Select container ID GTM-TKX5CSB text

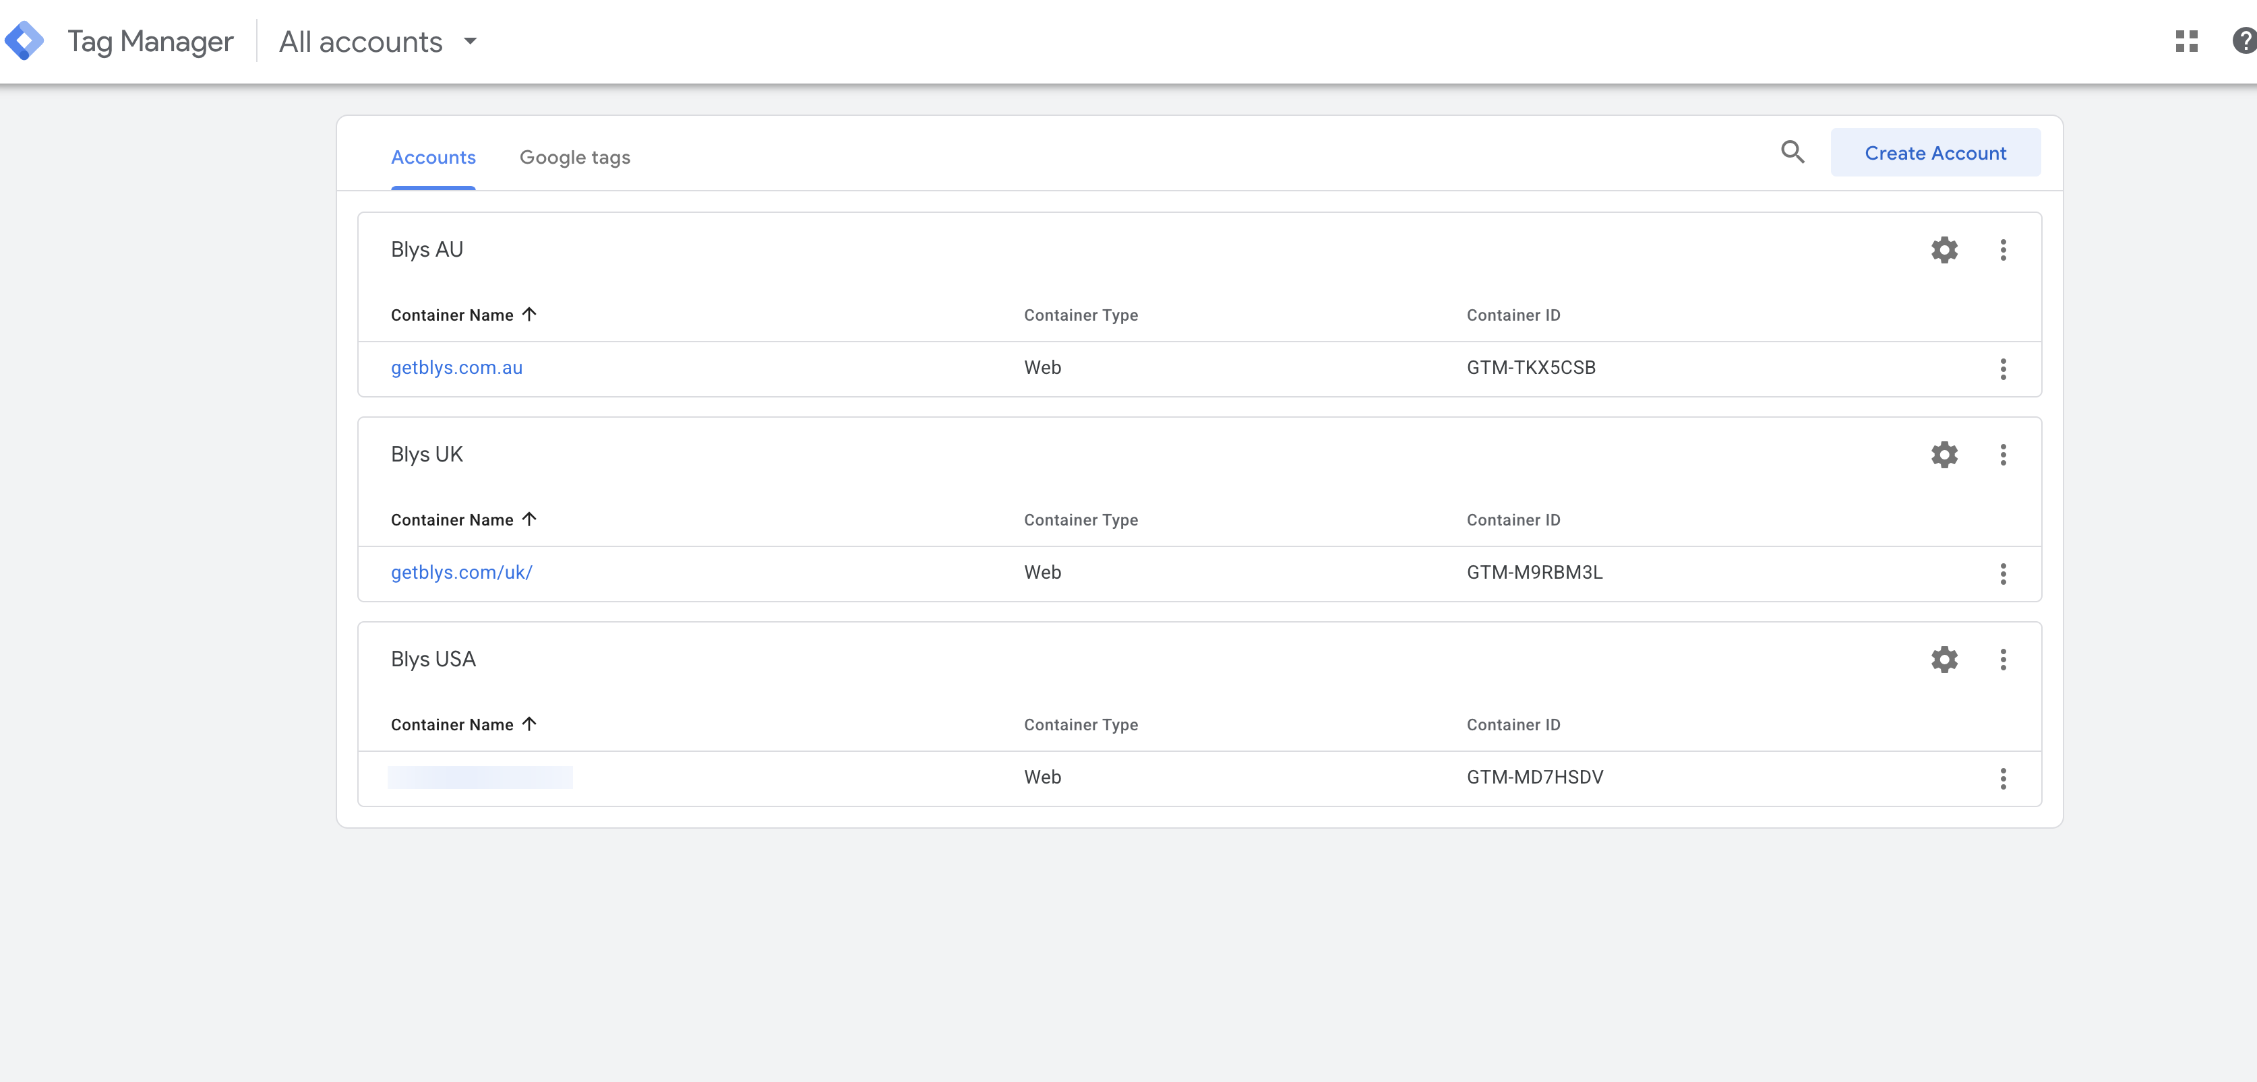1531,368
